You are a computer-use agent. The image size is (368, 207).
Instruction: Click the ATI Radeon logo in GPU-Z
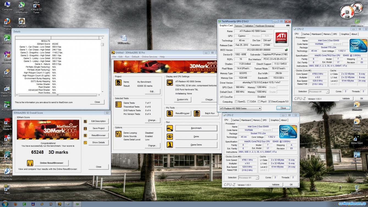[281, 37]
